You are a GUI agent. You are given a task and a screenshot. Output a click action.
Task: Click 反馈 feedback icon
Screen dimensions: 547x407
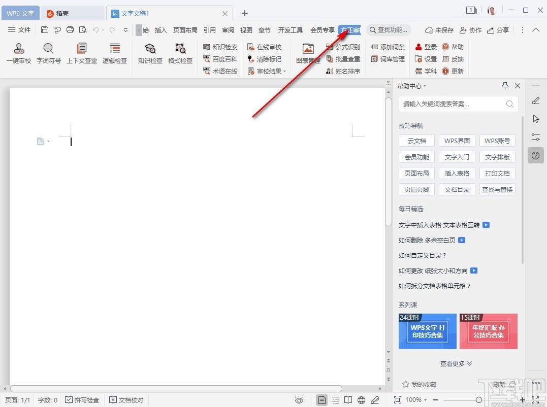453,59
